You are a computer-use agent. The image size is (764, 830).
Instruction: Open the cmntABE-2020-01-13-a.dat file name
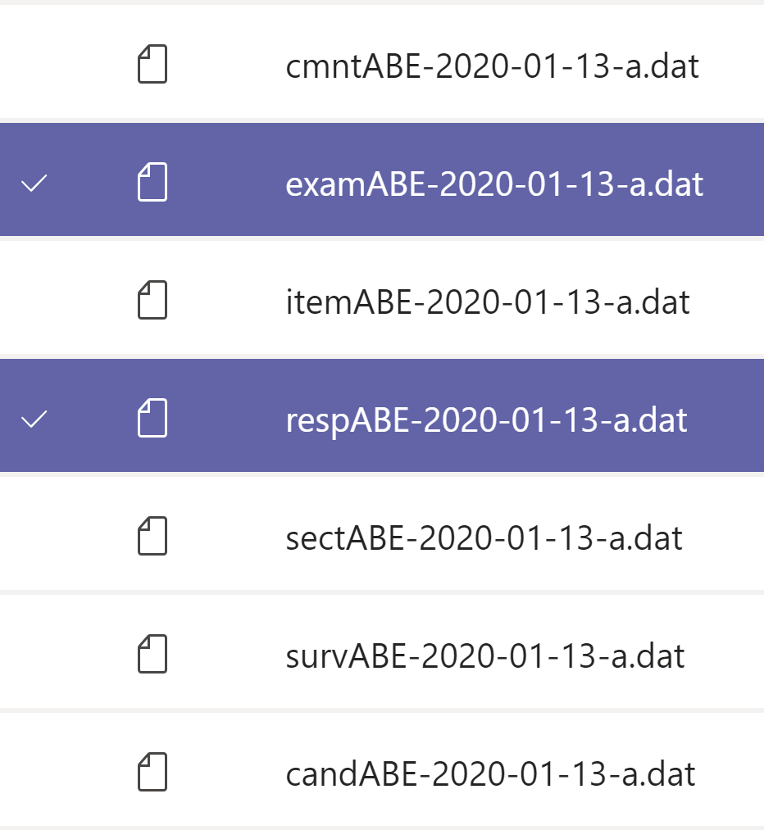pyautogui.click(x=492, y=66)
